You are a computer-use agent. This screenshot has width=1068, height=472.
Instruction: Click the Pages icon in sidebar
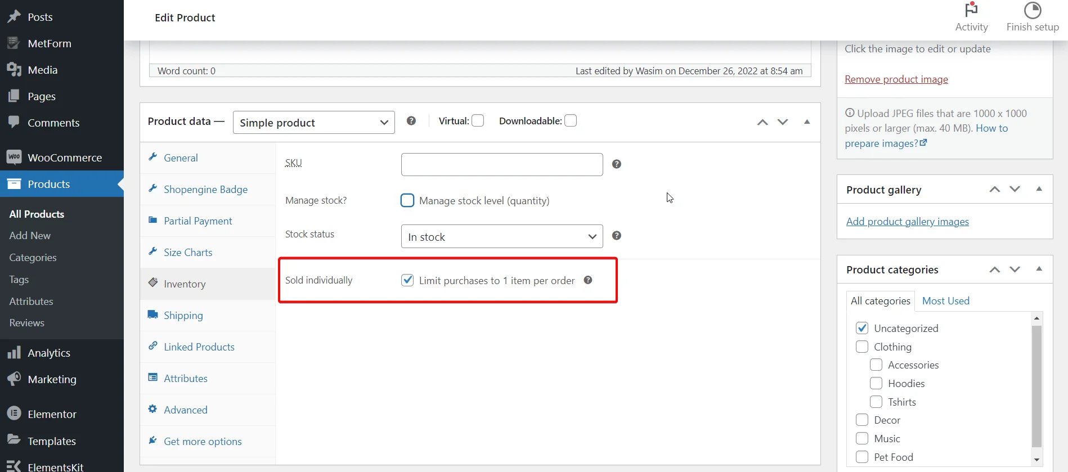coord(14,96)
